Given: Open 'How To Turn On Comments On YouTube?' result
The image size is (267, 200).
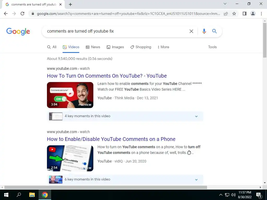Looking at the screenshot, I should 107,76.
